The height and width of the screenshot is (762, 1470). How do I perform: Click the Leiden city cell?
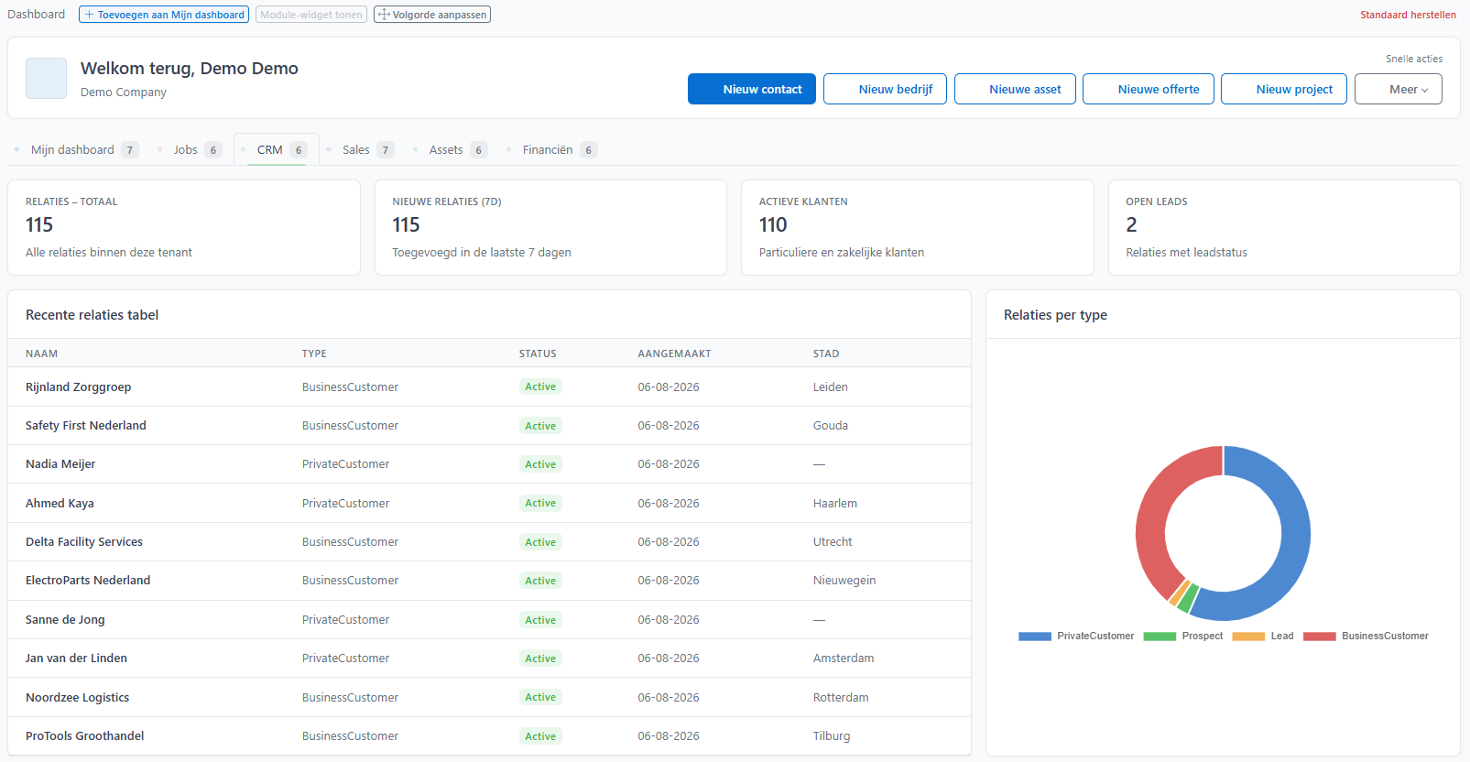(x=831, y=386)
